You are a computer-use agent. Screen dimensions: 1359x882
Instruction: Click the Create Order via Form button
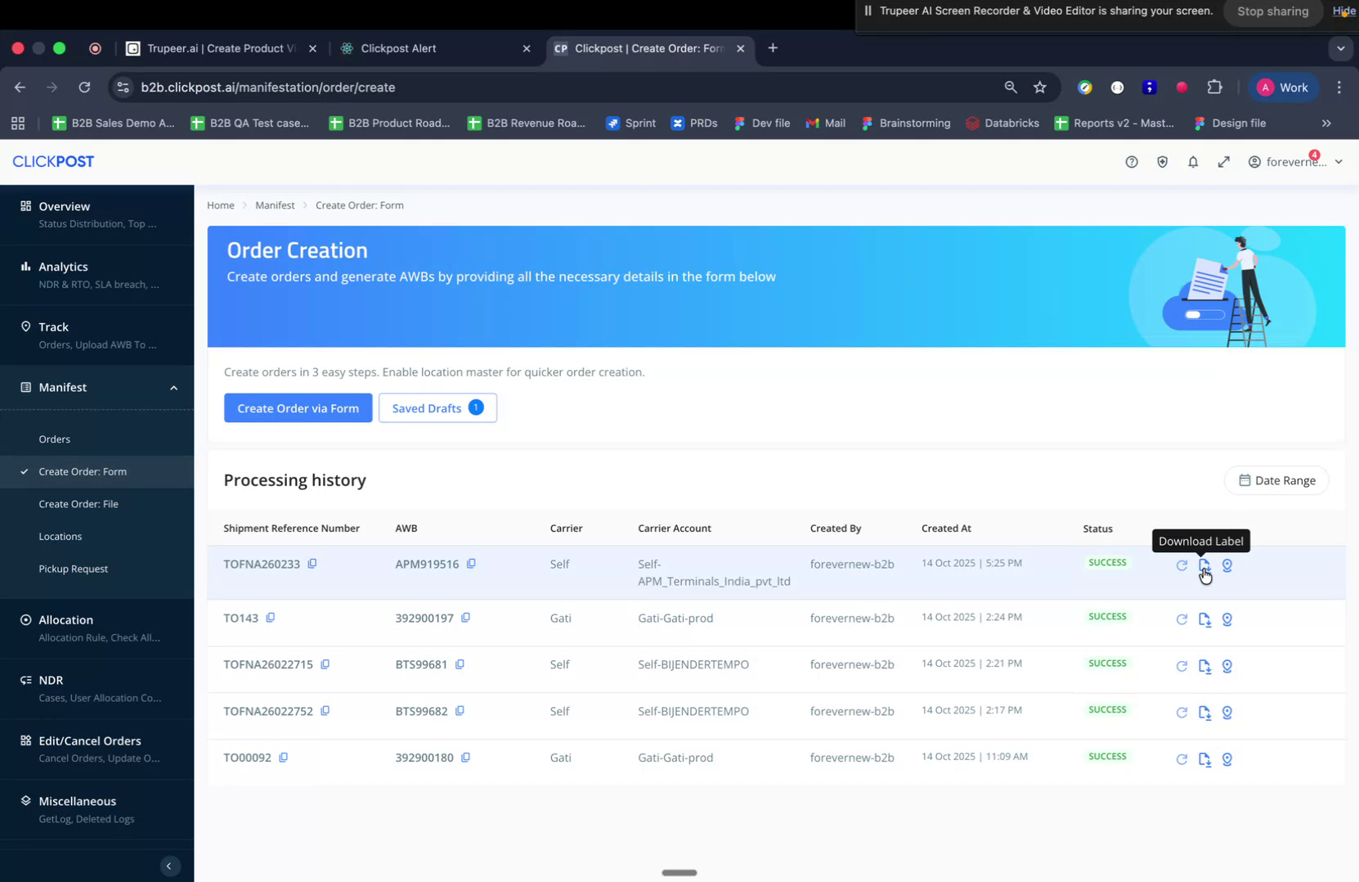[298, 407]
